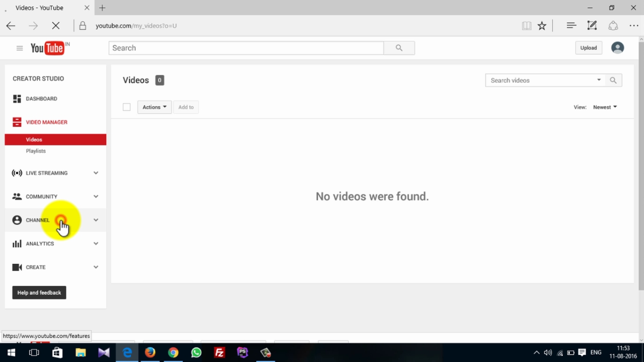Click the volume icon in system tray

pyautogui.click(x=548, y=353)
